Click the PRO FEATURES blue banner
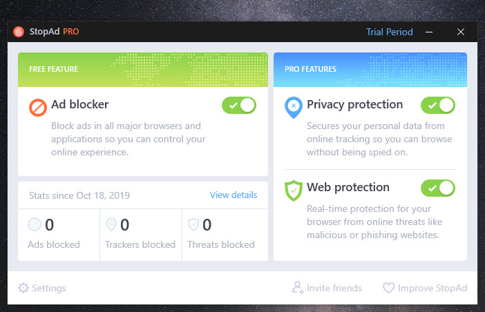Screen dimensions: 485x312 point(370,69)
